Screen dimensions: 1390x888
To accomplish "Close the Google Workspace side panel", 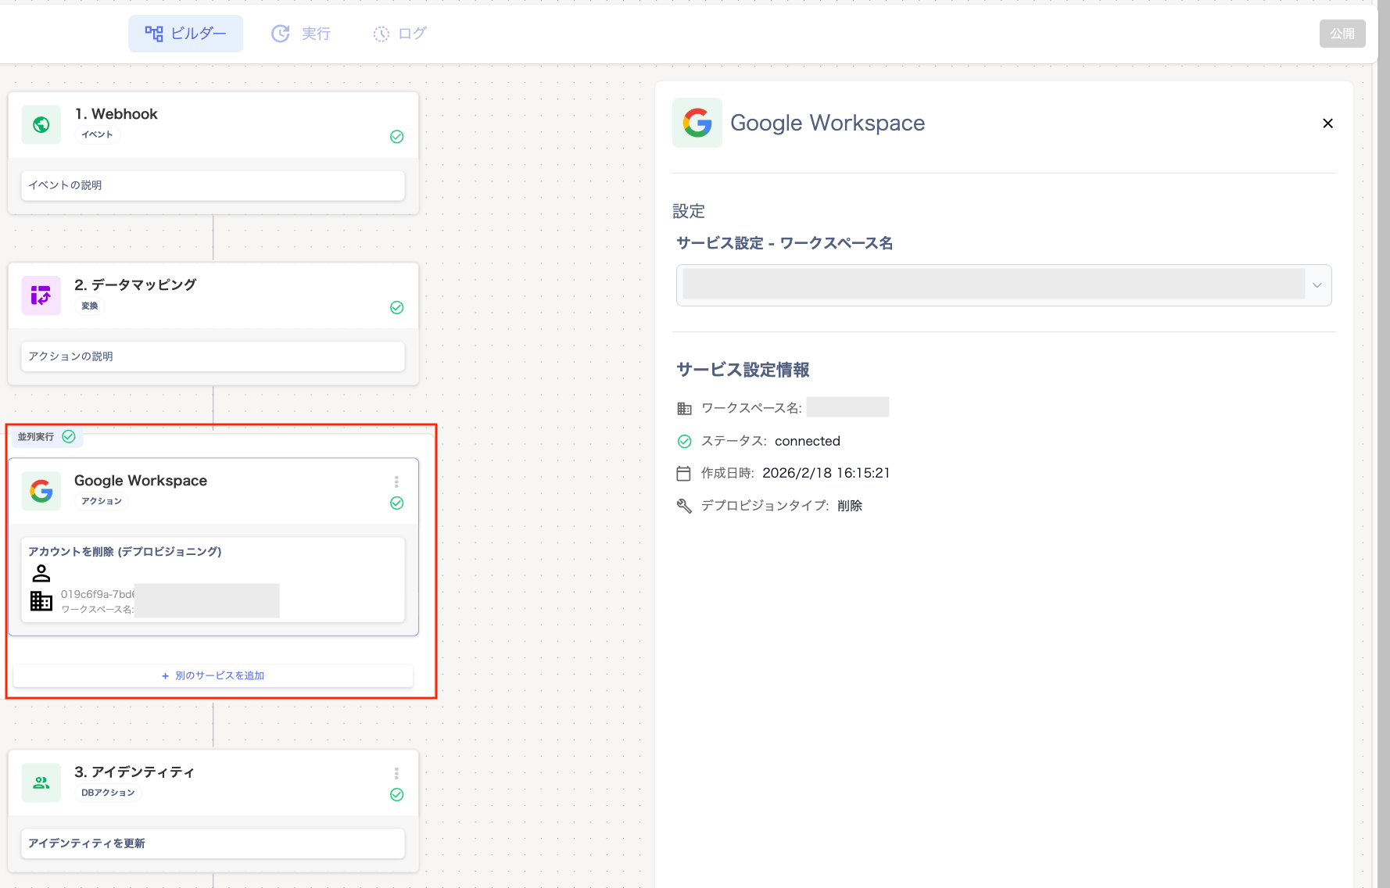I will (1327, 124).
